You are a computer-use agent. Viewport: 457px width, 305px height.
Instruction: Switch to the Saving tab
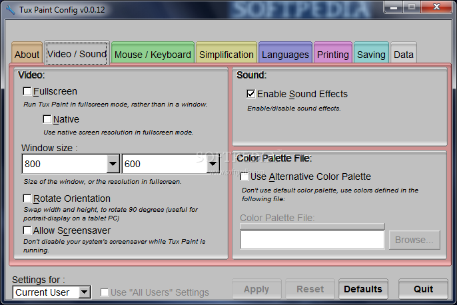coord(371,53)
